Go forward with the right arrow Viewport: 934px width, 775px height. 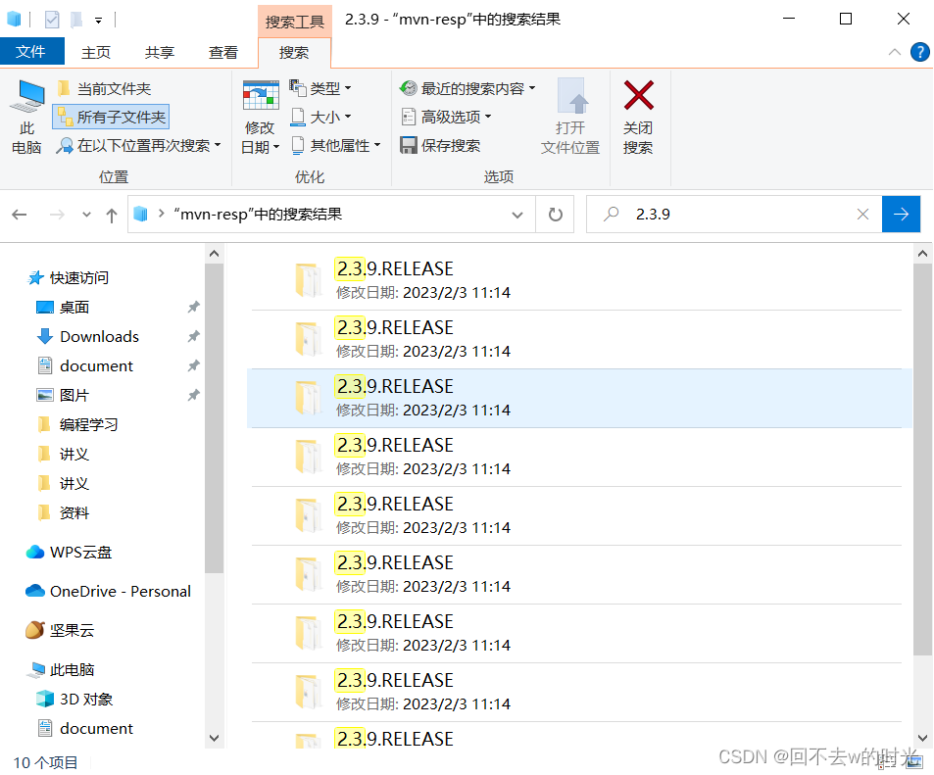click(x=57, y=215)
